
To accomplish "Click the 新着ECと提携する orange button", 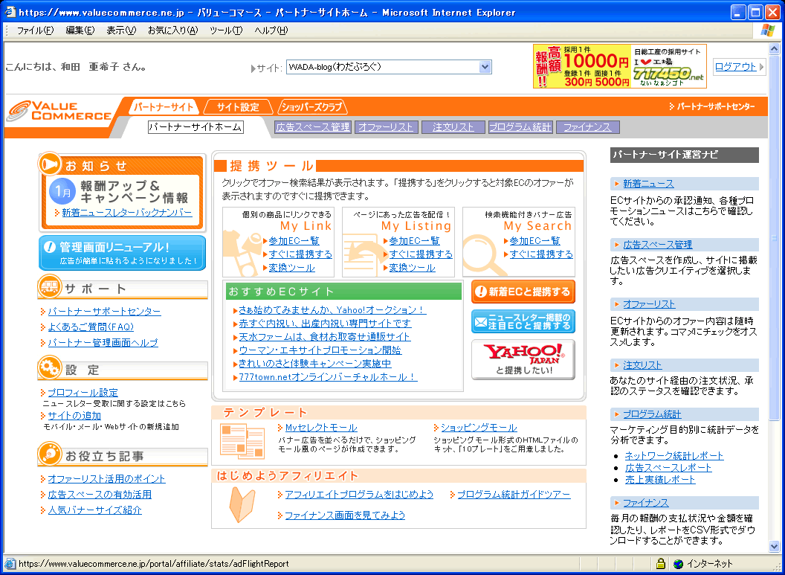I will click(523, 292).
